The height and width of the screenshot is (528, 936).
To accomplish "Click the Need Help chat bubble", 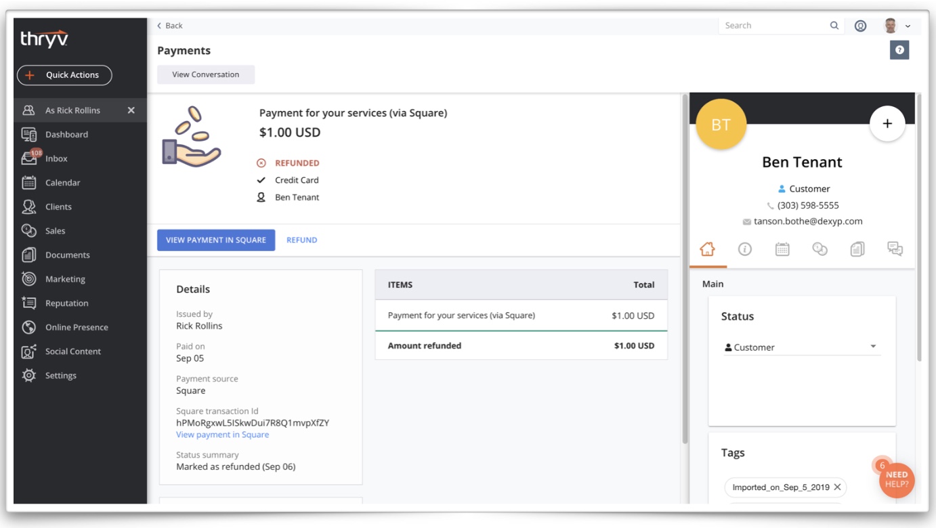I will coord(897,480).
